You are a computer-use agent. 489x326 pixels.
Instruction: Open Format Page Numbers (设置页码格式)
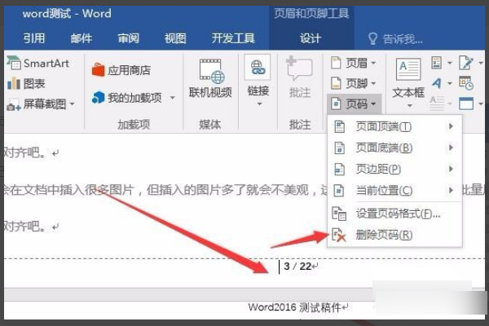(x=394, y=214)
